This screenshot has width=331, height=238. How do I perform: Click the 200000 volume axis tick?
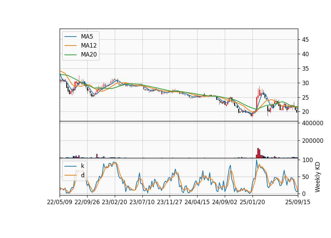[x=313, y=141]
